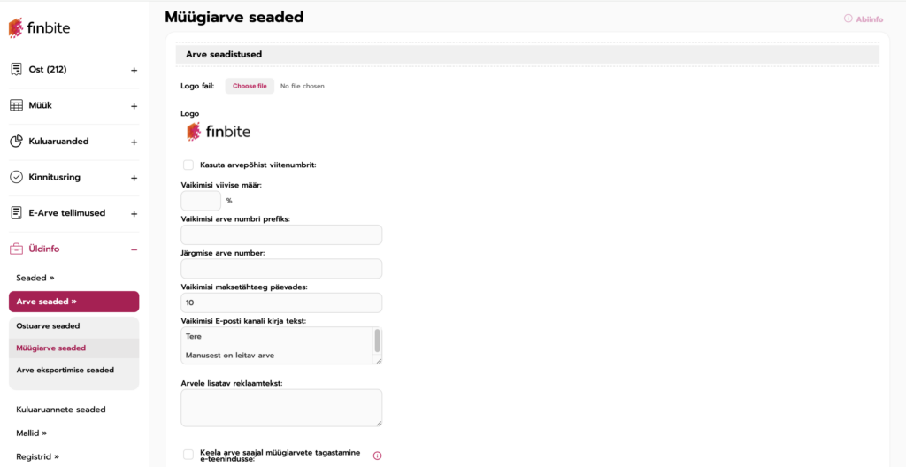Image resolution: width=906 pixels, height=467 pixels.
Task: Expand the Ost (212) menu with plus
Action: click(134, 70)
